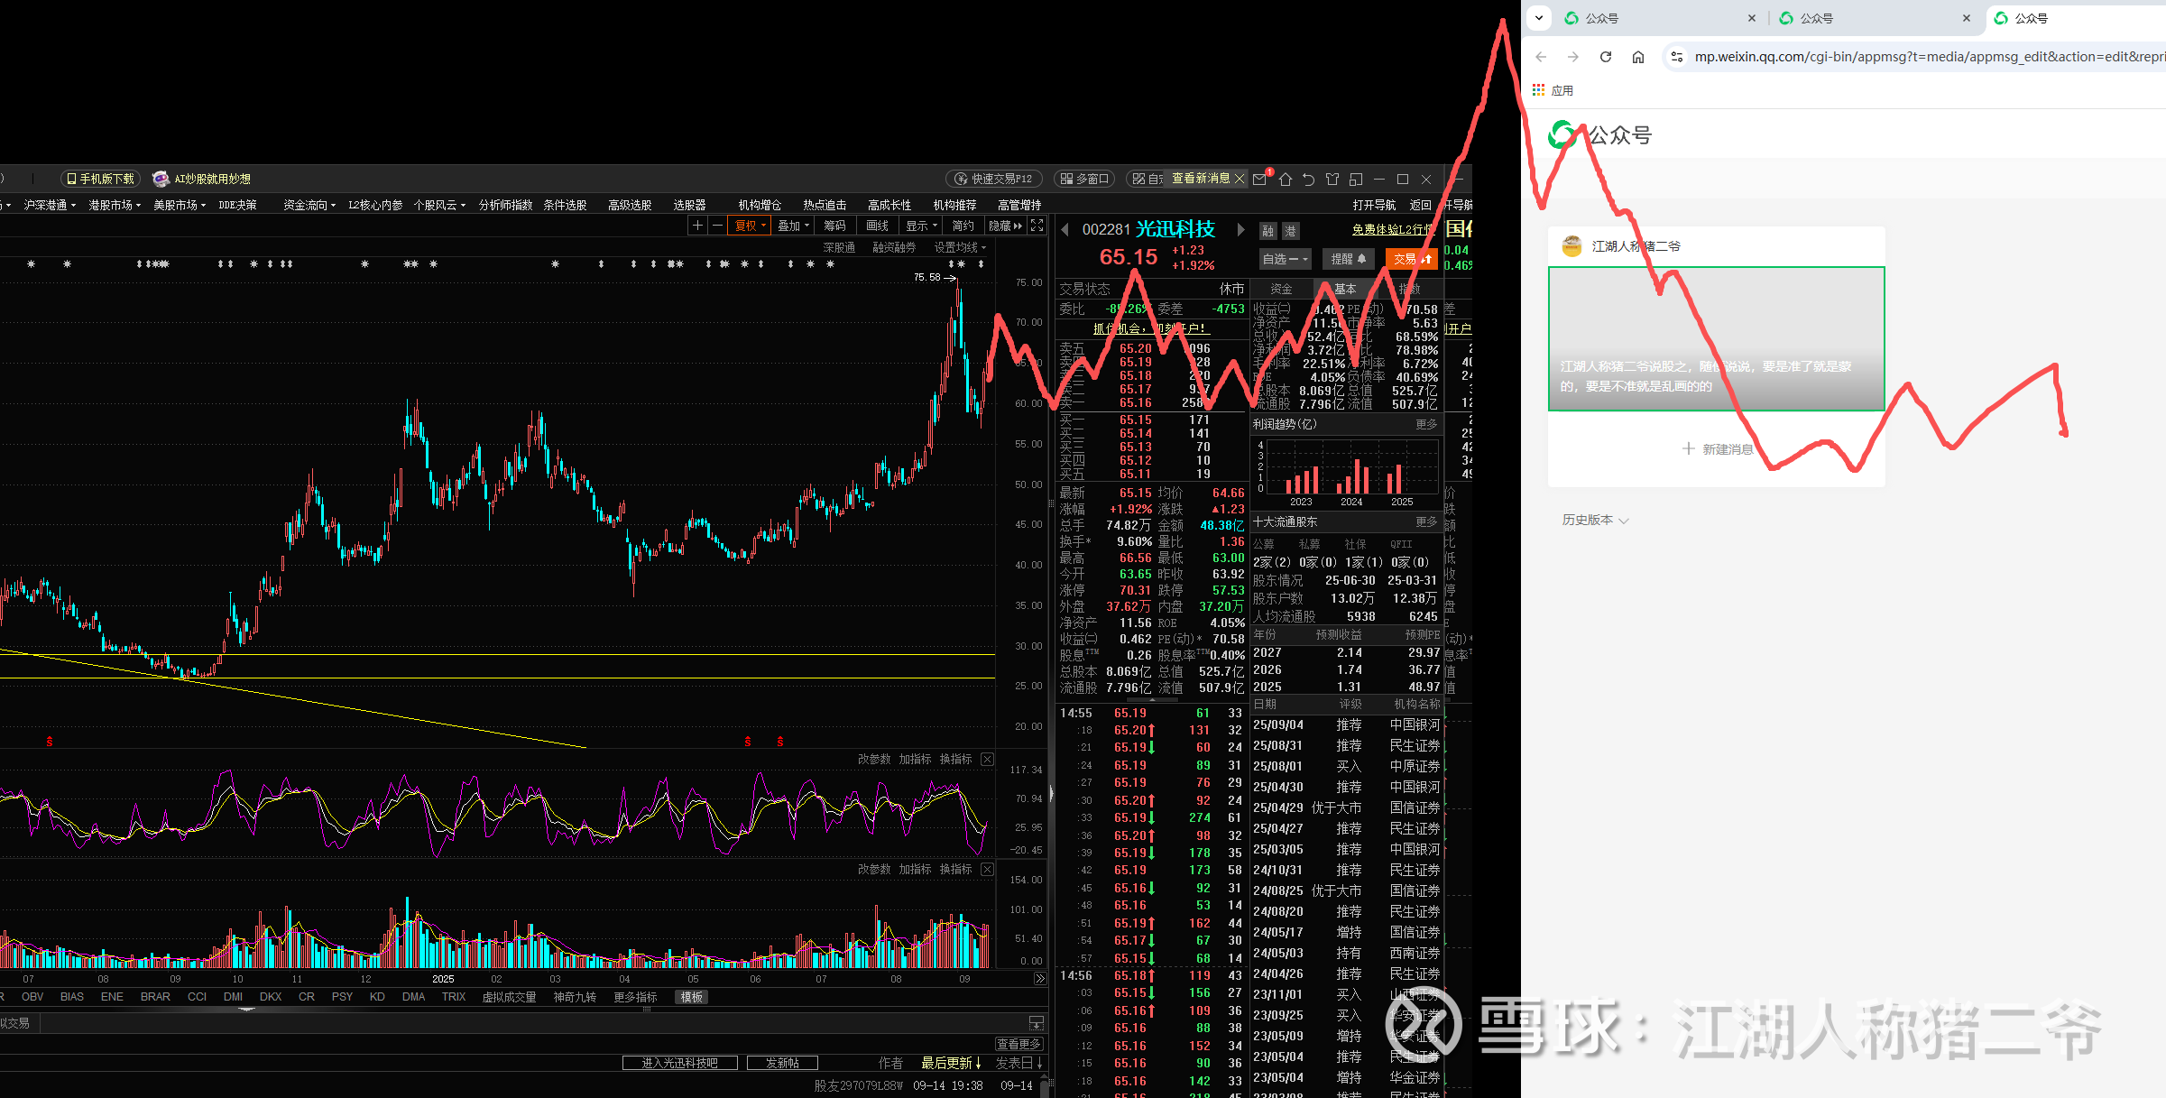Toggle fullscreen chart expand icon
2166x1098 pixels.
(1037, 226)
